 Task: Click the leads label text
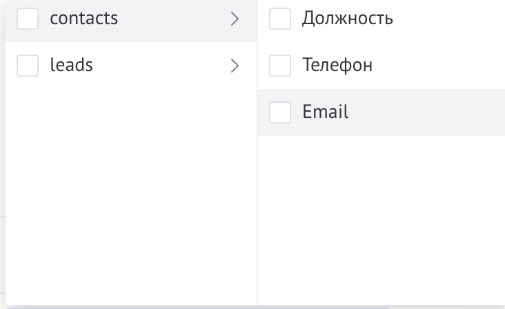pos(71,66)
